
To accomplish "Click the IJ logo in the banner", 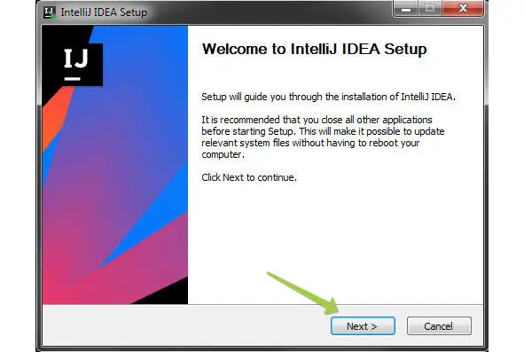I will pyautogui.click(x=76, y=64).
